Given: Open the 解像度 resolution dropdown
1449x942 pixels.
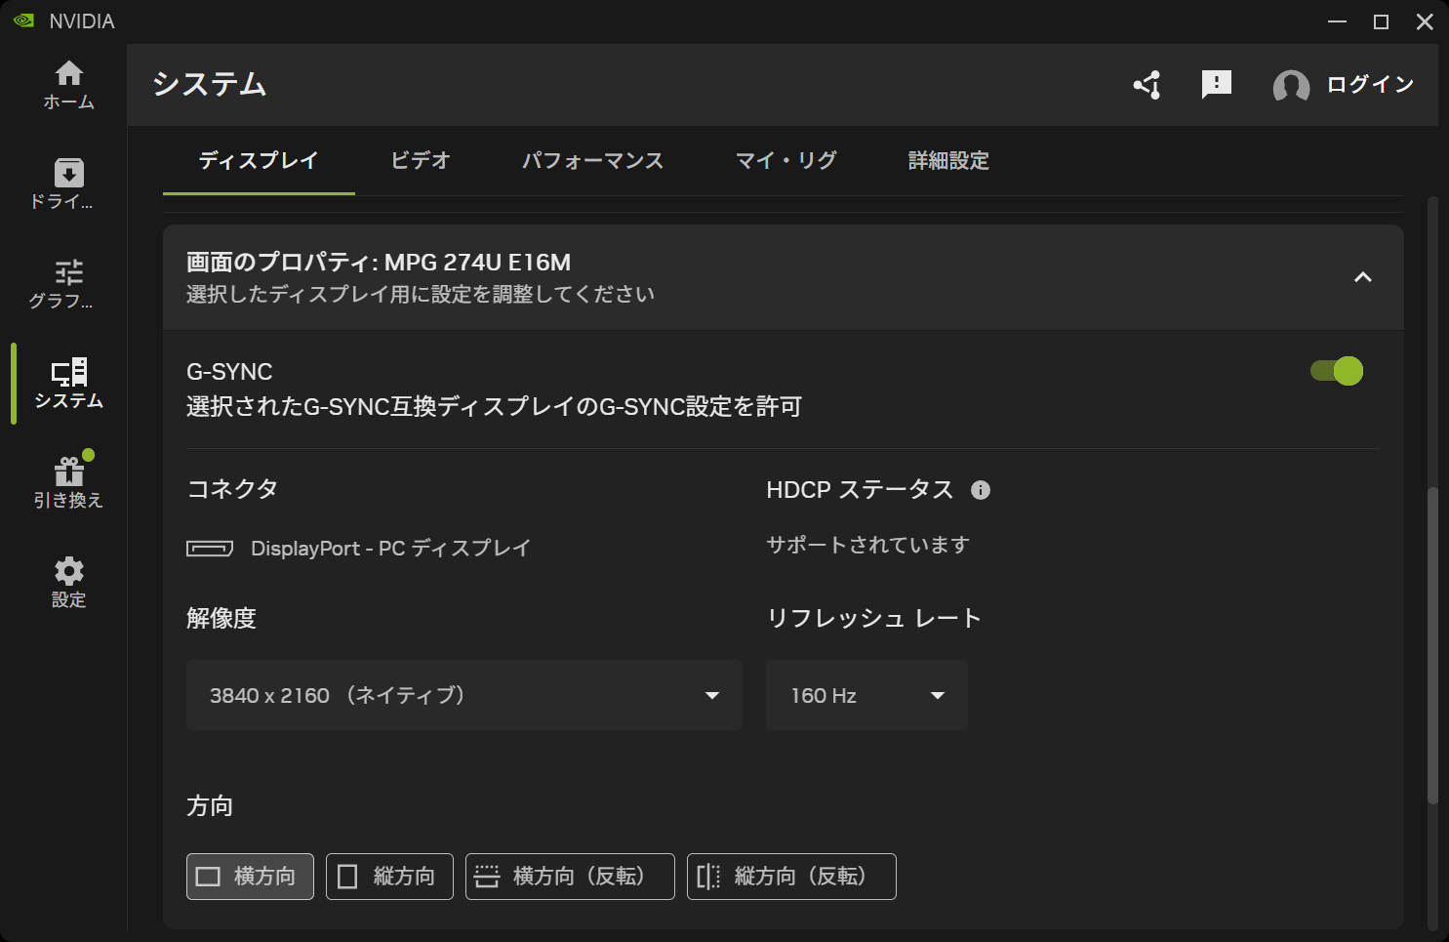Looking at the screenshot, I should [x=463, y=695].
